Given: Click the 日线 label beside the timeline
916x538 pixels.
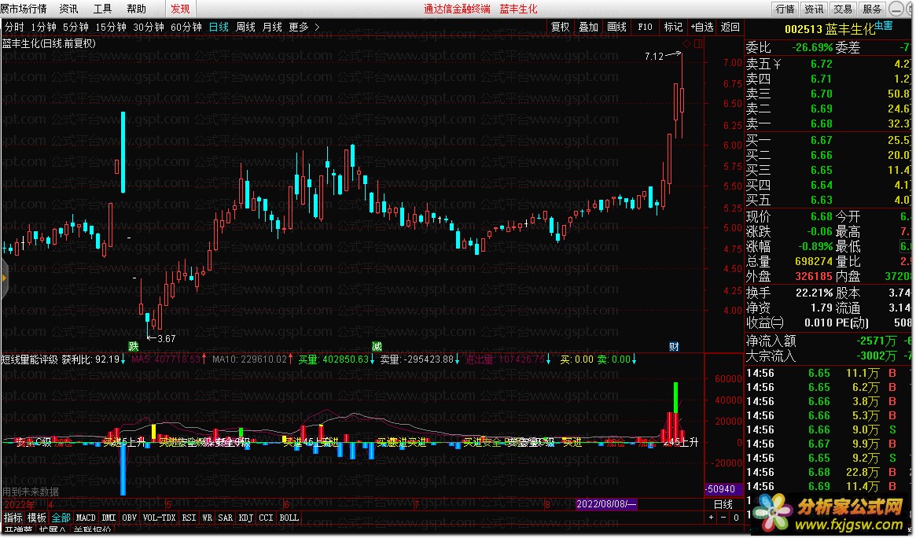Looking at the screenshot, I should pyautogui.click(x=723, y=504).
